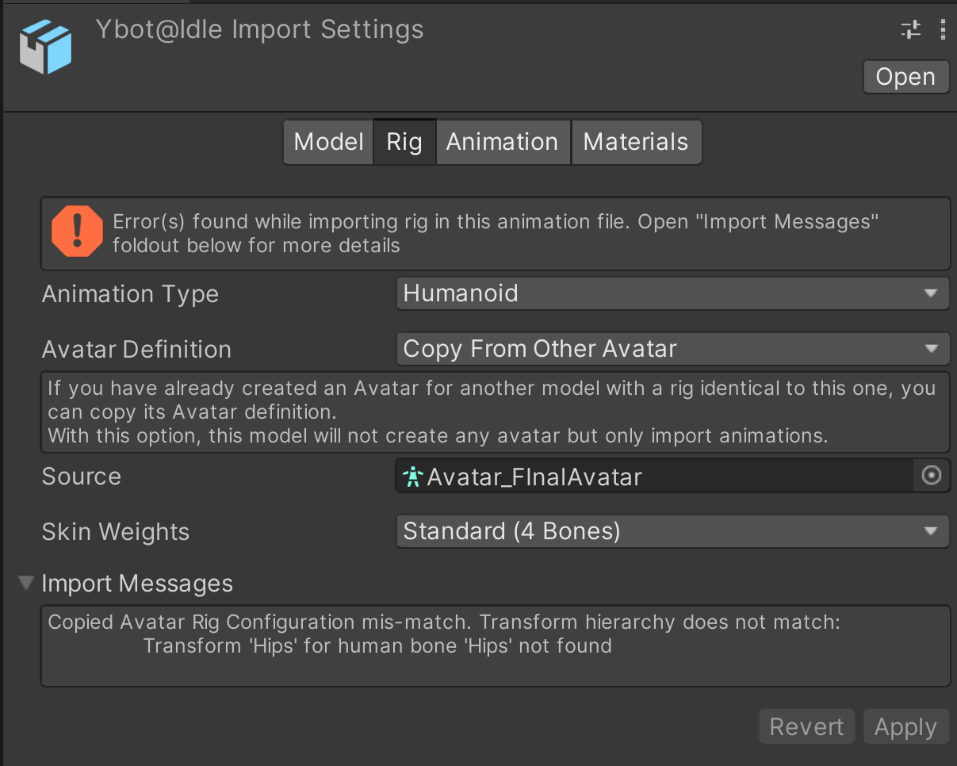Open the inspector three-dot overflow menu
The width and height of the screenshot is (957, 766).
coord(943,29)
